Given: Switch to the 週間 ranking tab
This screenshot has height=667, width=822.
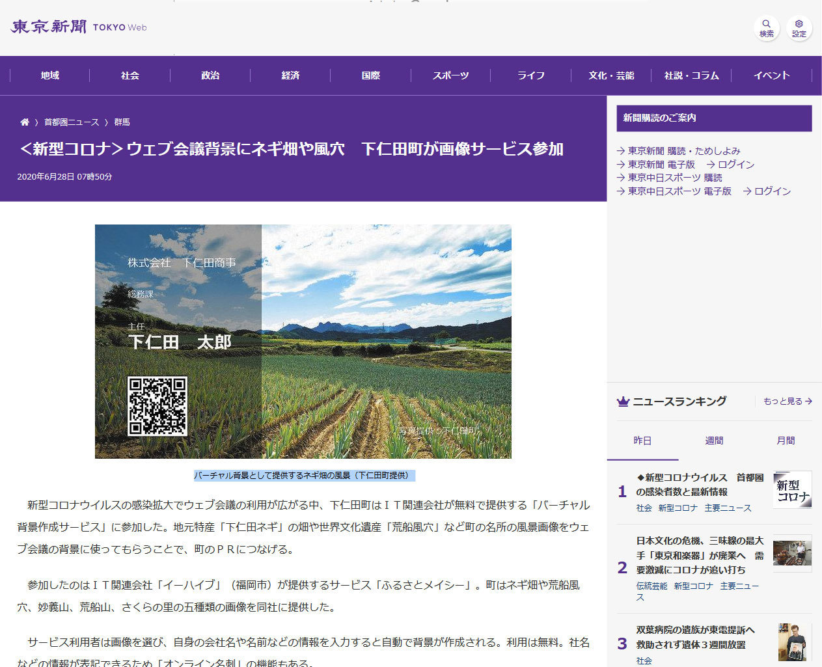Looking at the screenshot, I should pyautogui.click(x=714, y=441).
